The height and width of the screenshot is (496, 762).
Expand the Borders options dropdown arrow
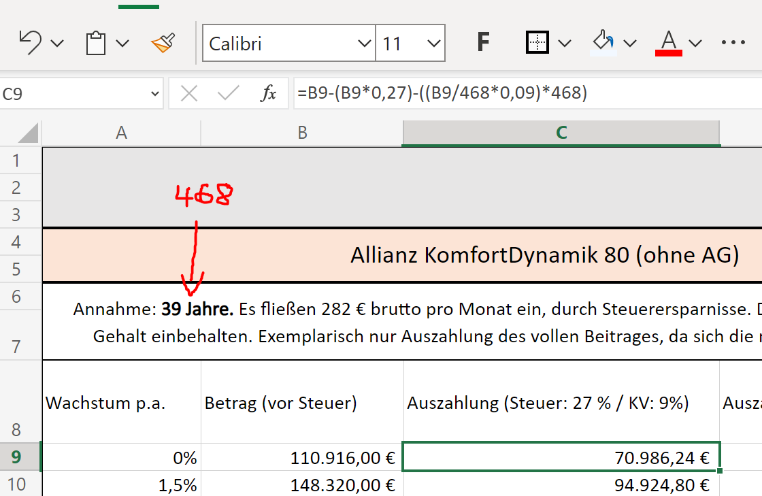click(565, 44)
